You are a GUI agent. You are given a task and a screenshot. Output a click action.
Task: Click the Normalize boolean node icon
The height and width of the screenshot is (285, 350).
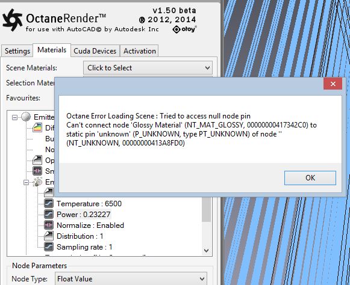click(49, 225)
